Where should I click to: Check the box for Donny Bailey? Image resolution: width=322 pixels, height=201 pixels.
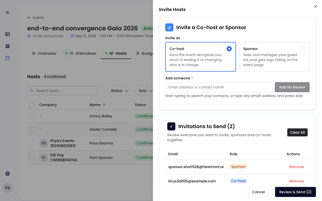click(x=32, y=116)
